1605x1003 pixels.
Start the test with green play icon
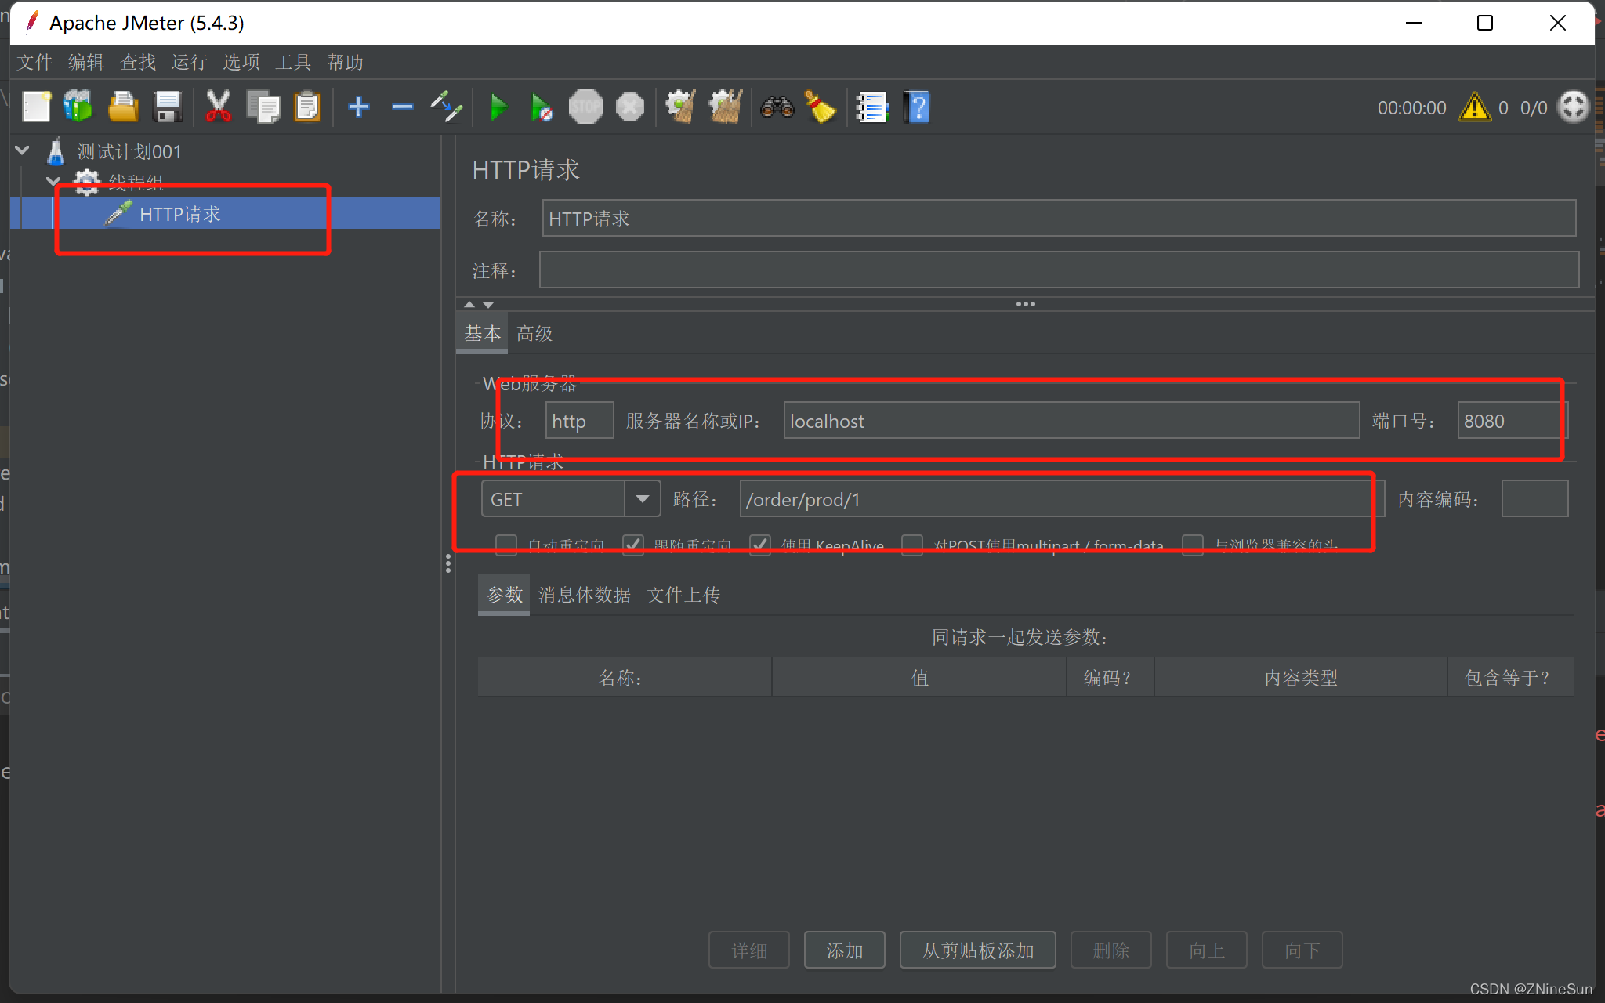[x=498, y=107]
